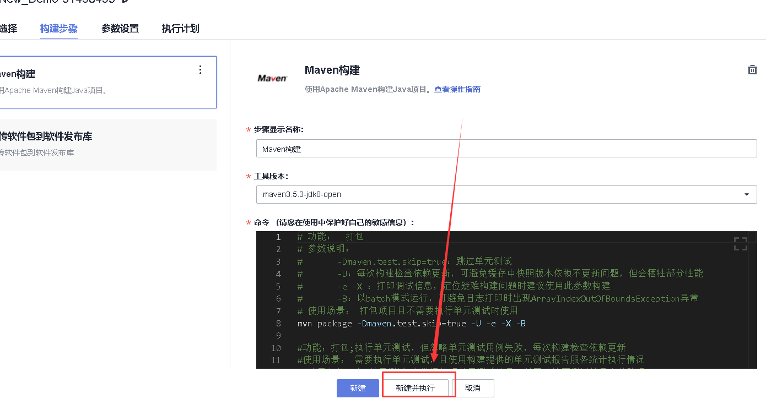This screenshot has width=766, height=399.
Task: Expand the command editor to fullscreen
Action: [x=740, y=244]
